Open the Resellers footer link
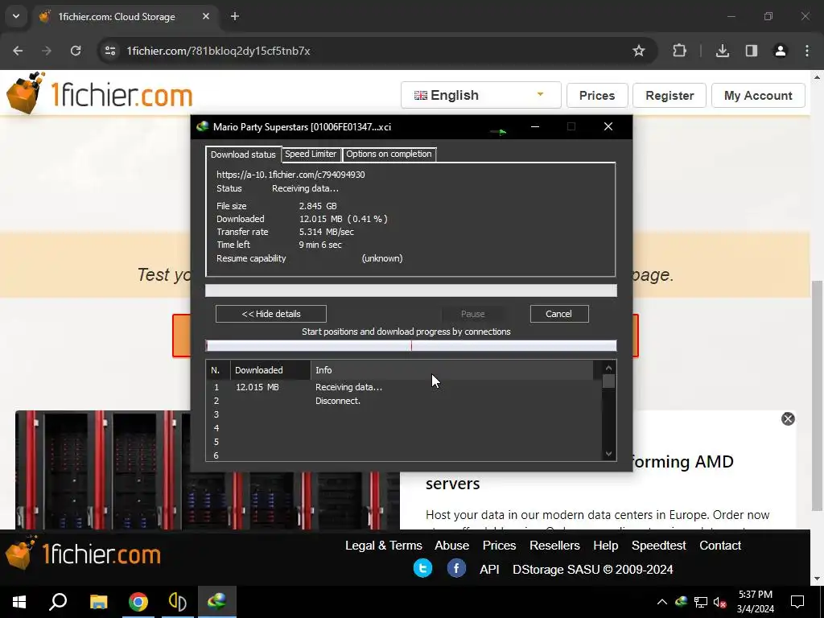The height and width of the screenshot is (618, 824). pyautogui.click(x=554, y=546)
